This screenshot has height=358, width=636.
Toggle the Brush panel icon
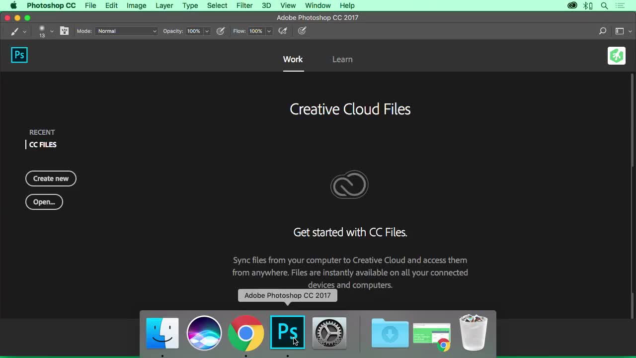(x=64, y=31)
